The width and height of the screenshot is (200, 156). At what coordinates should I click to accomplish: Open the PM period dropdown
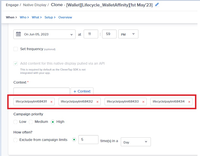coord(128,34)
